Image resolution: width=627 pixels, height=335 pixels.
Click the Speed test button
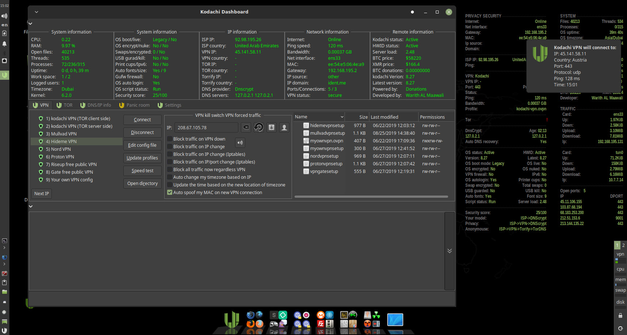pyautogui.click(x=142, y=171)
